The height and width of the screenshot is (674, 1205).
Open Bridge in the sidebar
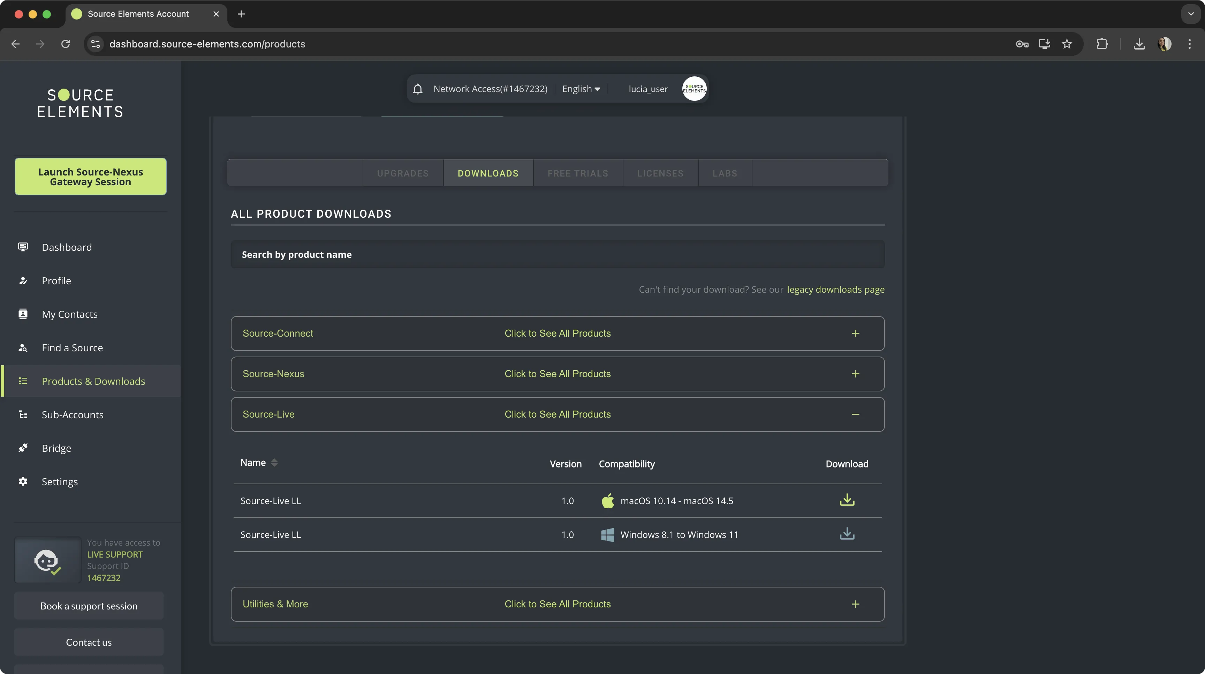[x=56, y=448]
